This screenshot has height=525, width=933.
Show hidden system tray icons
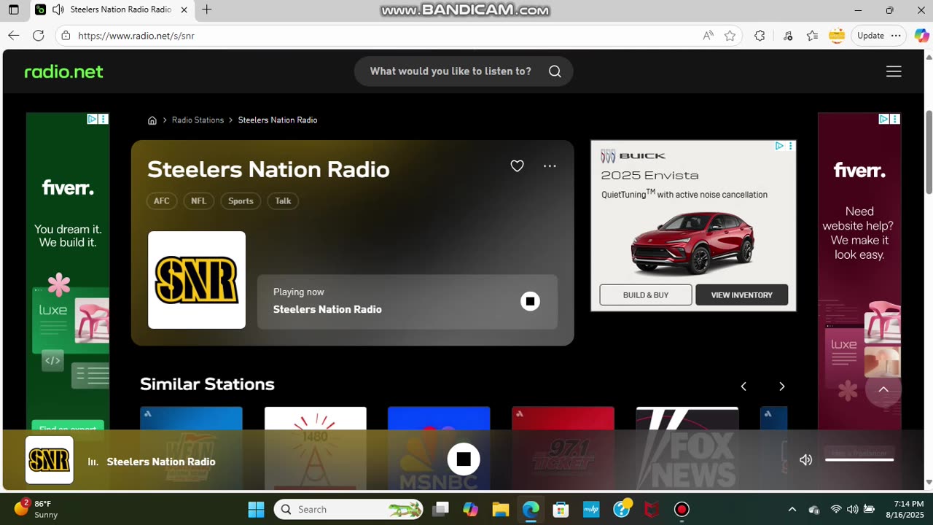(792, 509)
